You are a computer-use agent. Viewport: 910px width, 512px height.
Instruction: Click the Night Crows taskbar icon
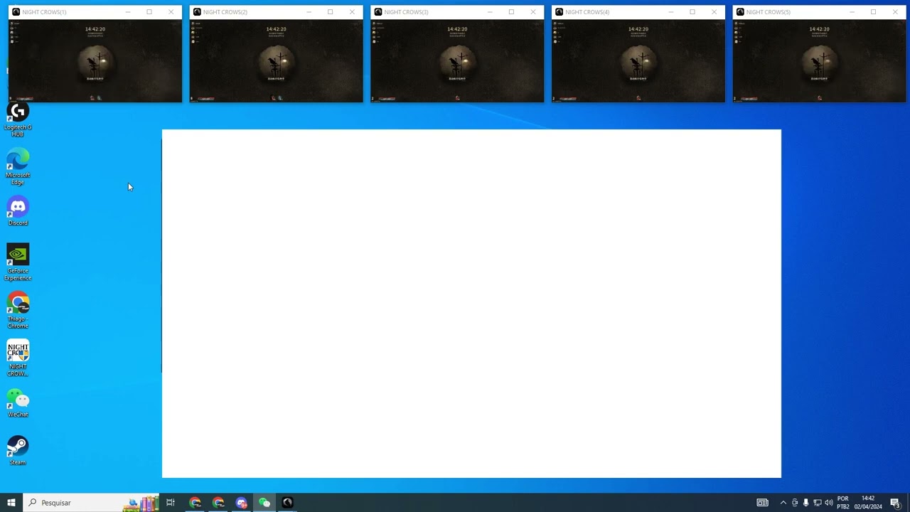287,503
